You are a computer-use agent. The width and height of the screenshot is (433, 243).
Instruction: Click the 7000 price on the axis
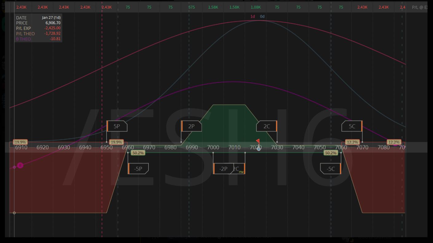[213, 148]
